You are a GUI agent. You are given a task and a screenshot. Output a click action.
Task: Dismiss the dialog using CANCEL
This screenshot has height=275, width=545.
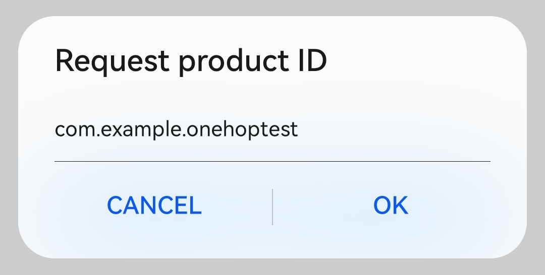(154, 205)
